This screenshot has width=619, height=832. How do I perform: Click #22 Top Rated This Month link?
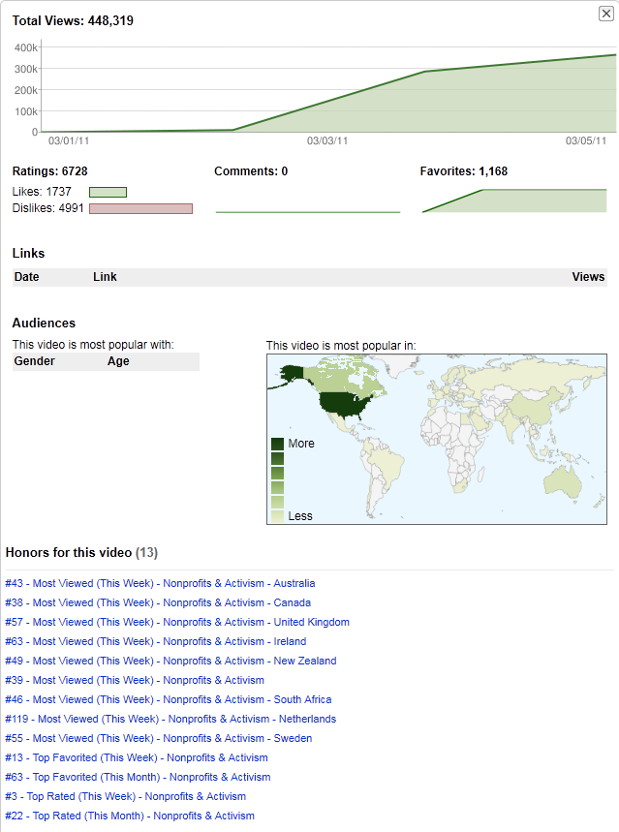[129, 816]
